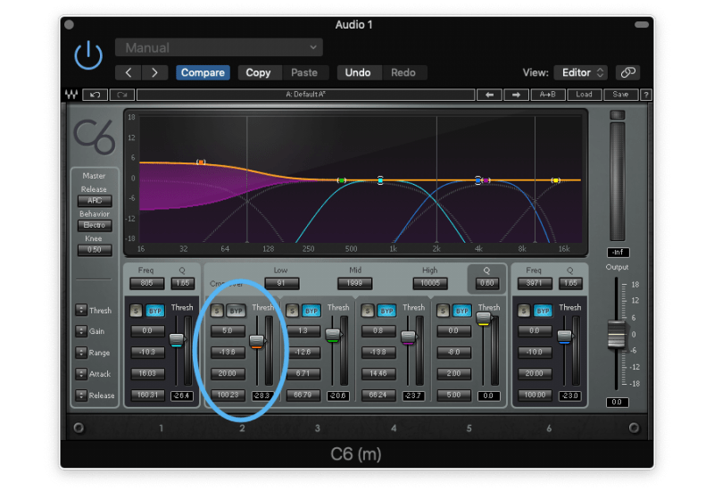Toggle the plugin power bypass button
Viewport: 714px width, 491px height.
[x=88, y=55]
